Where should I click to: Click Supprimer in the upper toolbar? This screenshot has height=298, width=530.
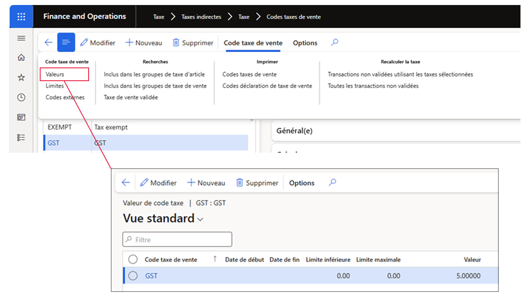pyautogui.click(x=193, y=43)
